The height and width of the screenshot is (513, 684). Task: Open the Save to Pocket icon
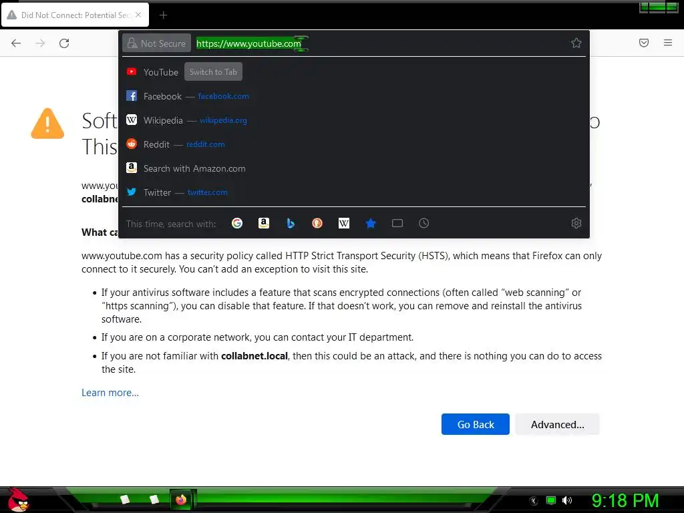point(644,43)
